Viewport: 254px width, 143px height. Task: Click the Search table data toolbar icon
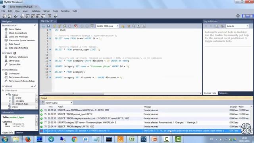pos(49,16)
